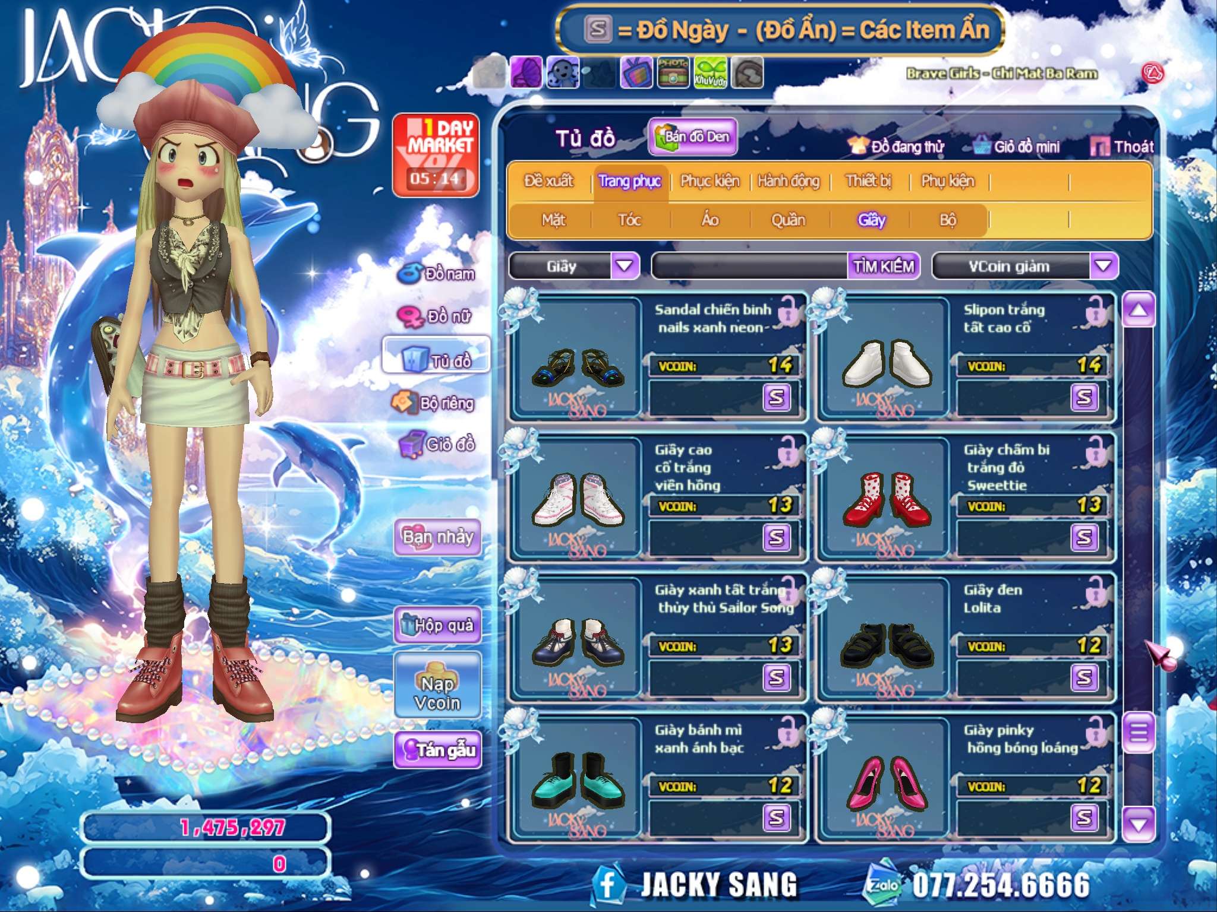This screenshot has width=1217, height=912.
Task: Click the scroll up arrow of item list
Action: pyautogui.click(x=1138, y=309)
